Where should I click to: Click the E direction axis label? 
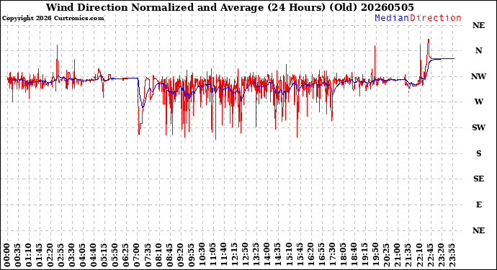click(x=479, y=204)
